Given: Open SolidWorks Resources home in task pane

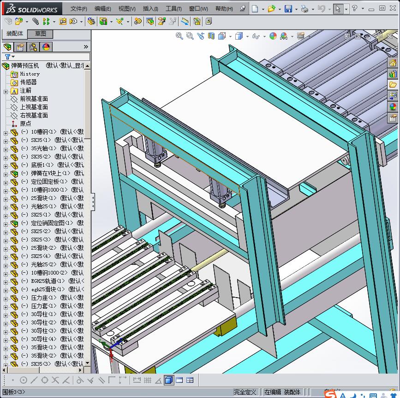Looking at the screenshot, I should [x=393, y=63].
